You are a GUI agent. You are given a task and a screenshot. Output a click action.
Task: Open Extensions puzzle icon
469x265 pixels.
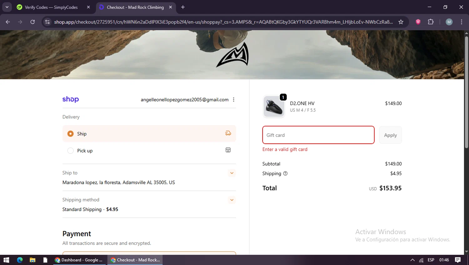click(431, 22)
